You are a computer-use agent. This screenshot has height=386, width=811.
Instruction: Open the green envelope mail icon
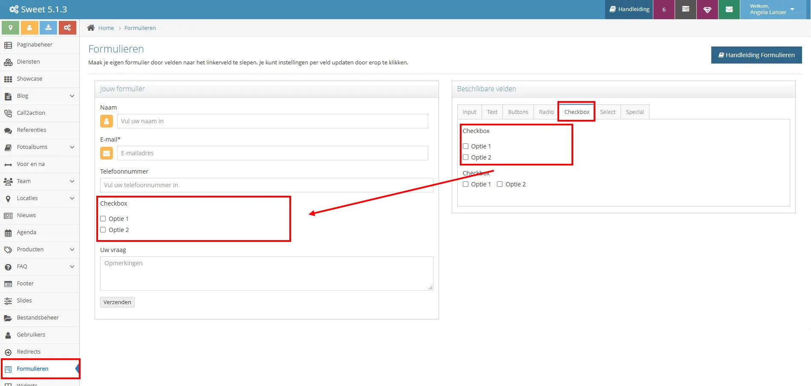[x=729, y=9]
